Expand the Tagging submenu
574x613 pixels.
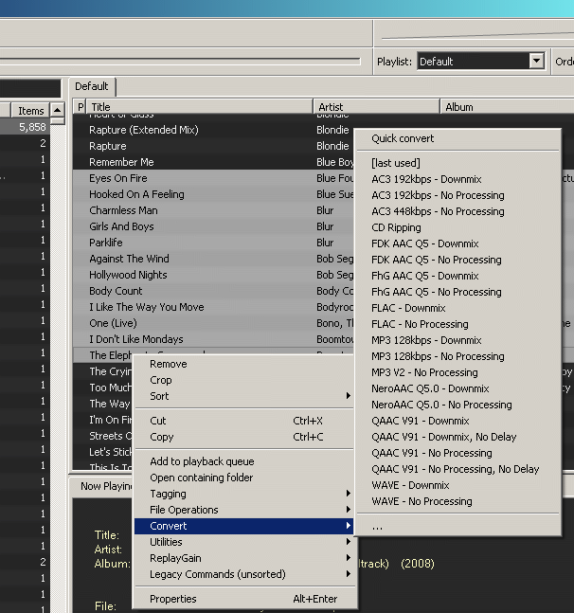coord(168,494)
